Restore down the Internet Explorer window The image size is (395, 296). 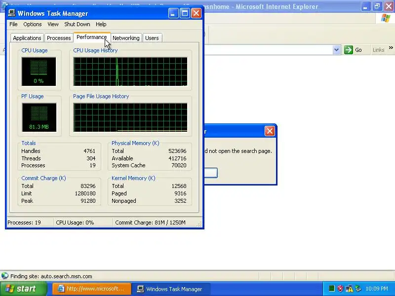coord(377,6)
